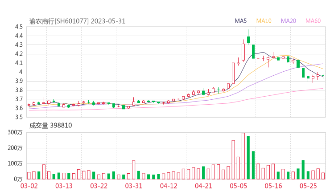The width and height of the screenshot is (330, 196).
Task: Click the MA10 legend label
Action: coord(264,21)
